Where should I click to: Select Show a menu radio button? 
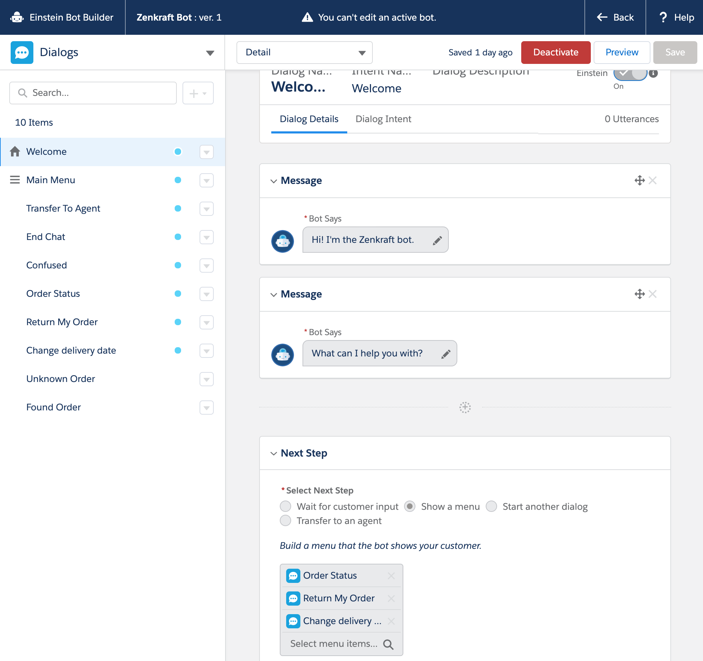coord(410,506)
